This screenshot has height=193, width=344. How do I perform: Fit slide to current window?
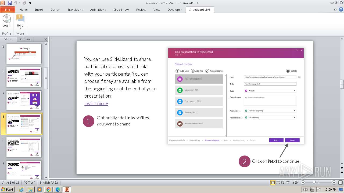point(340,183)
